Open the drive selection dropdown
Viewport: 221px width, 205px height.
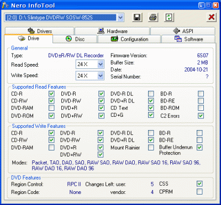click(120, 18)
